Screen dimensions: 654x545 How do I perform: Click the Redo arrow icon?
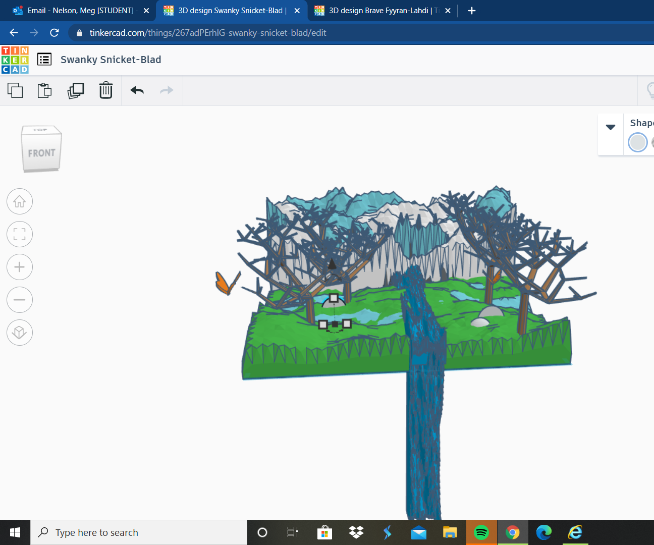167,90
